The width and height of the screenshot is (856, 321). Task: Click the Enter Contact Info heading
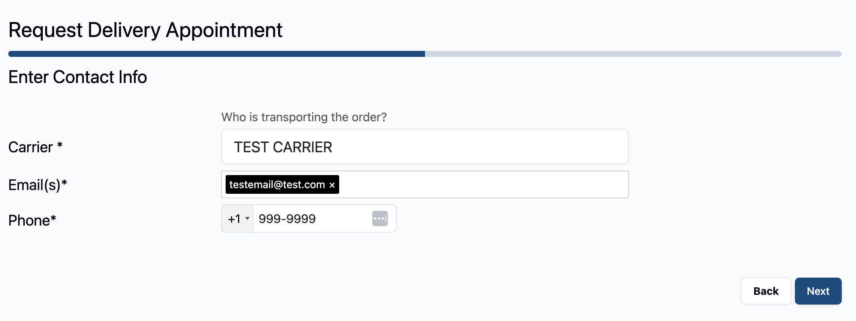(x=78, y=77)
